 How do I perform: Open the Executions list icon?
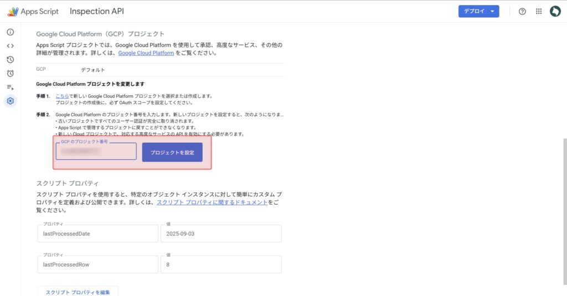tap(10, 87)
